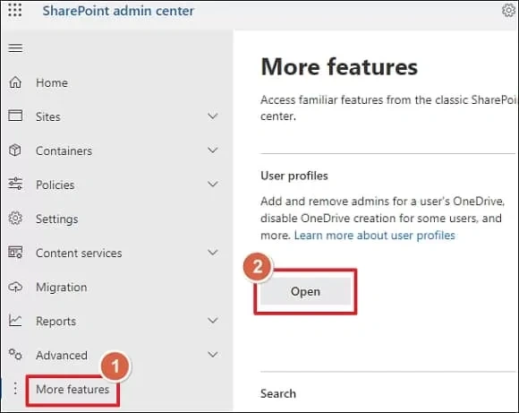Open Migration in the navigation
Viewport: 519px width, 413px height.
click(61, 288)
